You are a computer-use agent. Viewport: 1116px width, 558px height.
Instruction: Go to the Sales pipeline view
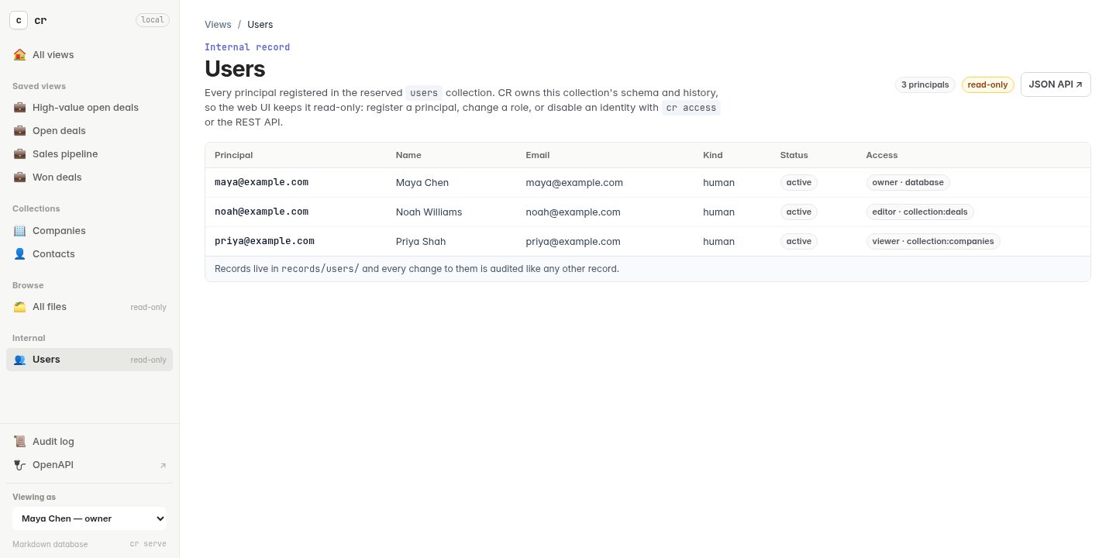(89, 154)
